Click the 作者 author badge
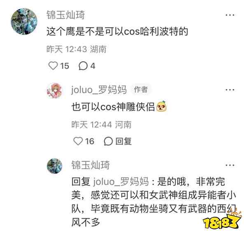 click(141, 89)
